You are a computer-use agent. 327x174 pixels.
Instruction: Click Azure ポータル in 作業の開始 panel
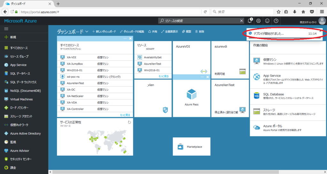click(288, 128)
